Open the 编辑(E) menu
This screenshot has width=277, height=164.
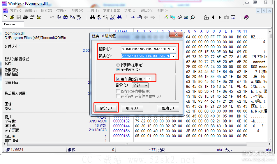click(31, 10)
